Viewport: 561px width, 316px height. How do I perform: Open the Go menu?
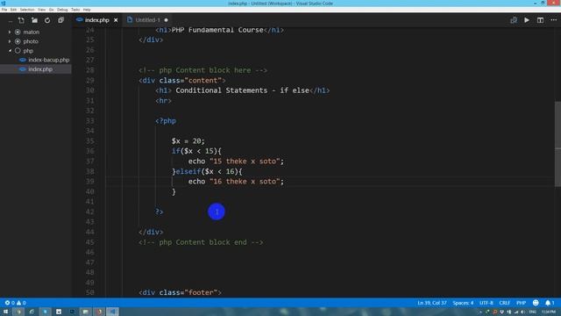point(51,10)
